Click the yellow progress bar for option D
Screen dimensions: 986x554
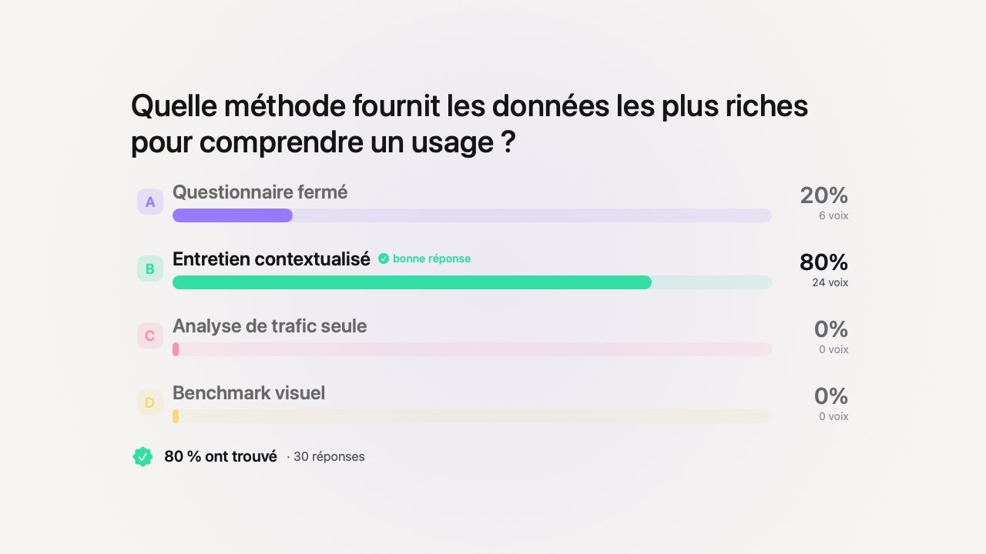click(x=471, y=416)
